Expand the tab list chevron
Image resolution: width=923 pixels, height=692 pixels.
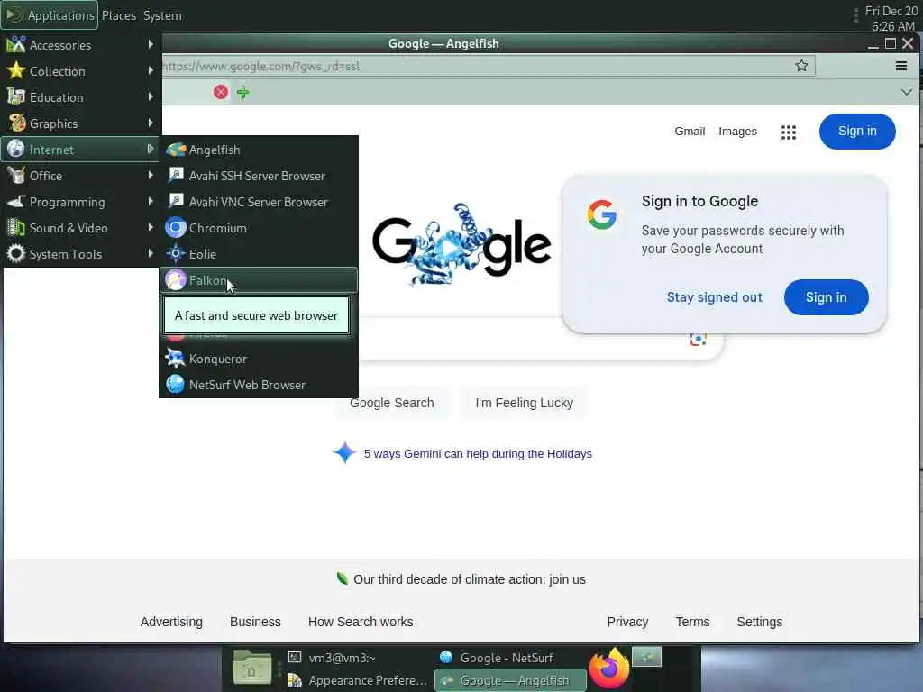click(x=907, y=92)
